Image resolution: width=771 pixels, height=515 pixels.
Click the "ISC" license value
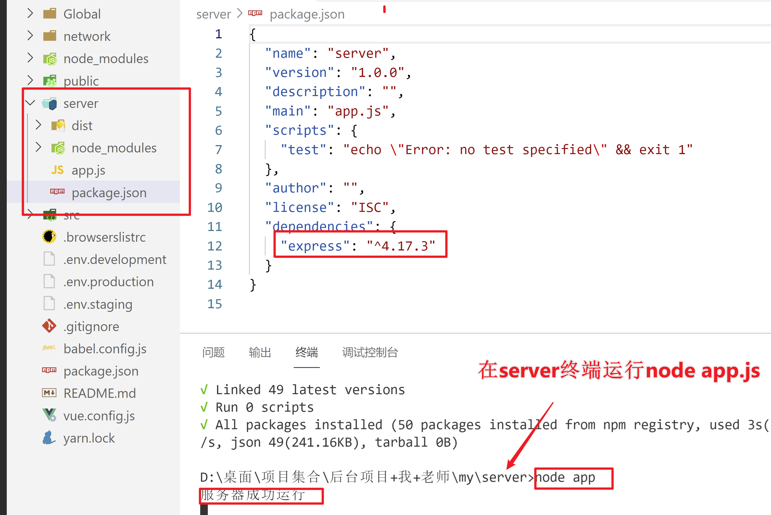369,208
